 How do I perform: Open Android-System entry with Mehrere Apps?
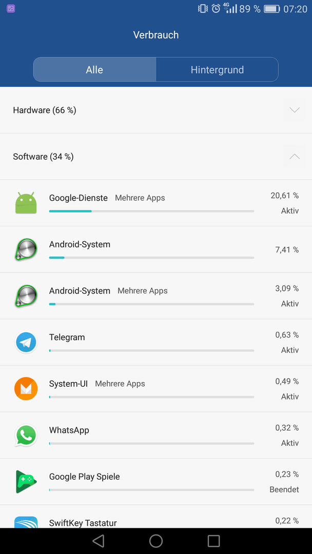(156, 296)
